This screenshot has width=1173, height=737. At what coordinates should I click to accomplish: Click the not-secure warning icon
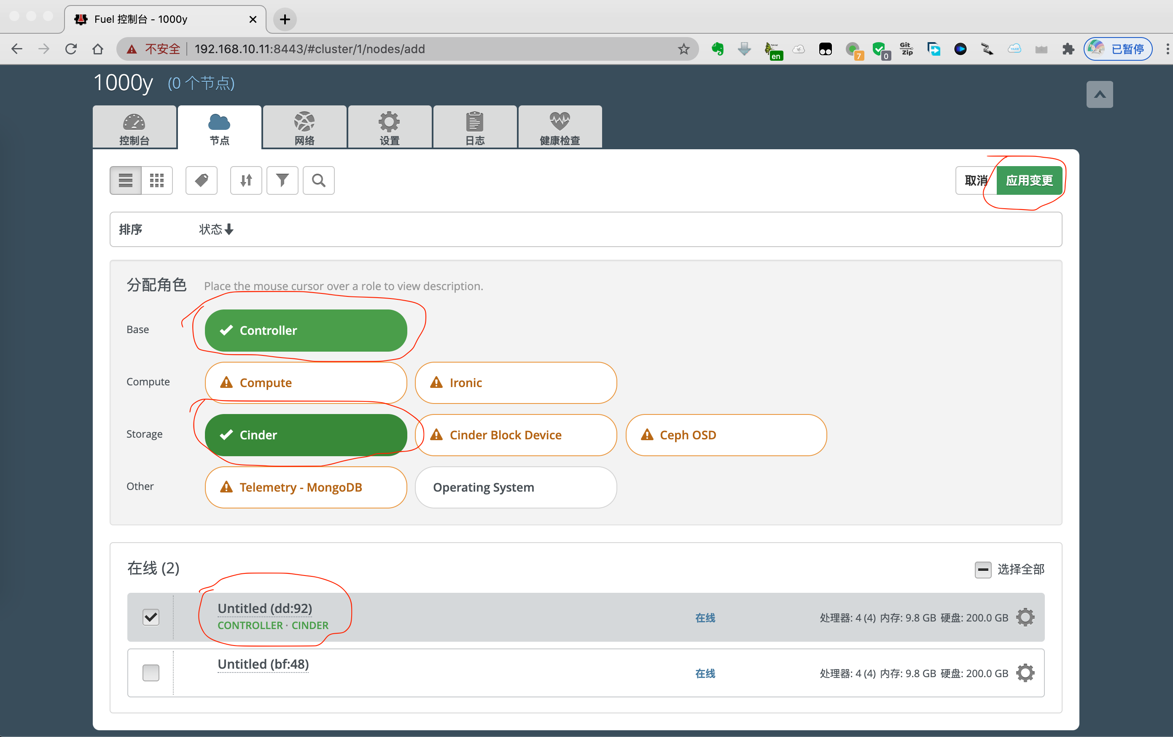132,49
